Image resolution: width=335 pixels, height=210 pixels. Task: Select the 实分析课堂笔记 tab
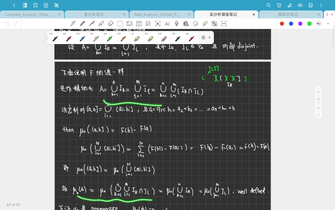pos(223,14)
